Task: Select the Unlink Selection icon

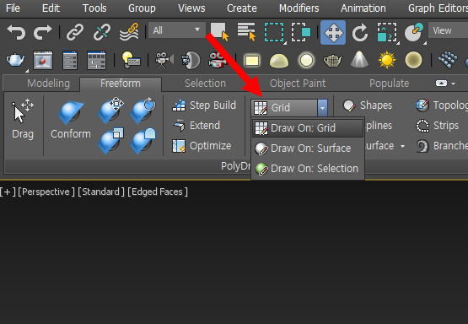Action: click(x=101, y=32)
